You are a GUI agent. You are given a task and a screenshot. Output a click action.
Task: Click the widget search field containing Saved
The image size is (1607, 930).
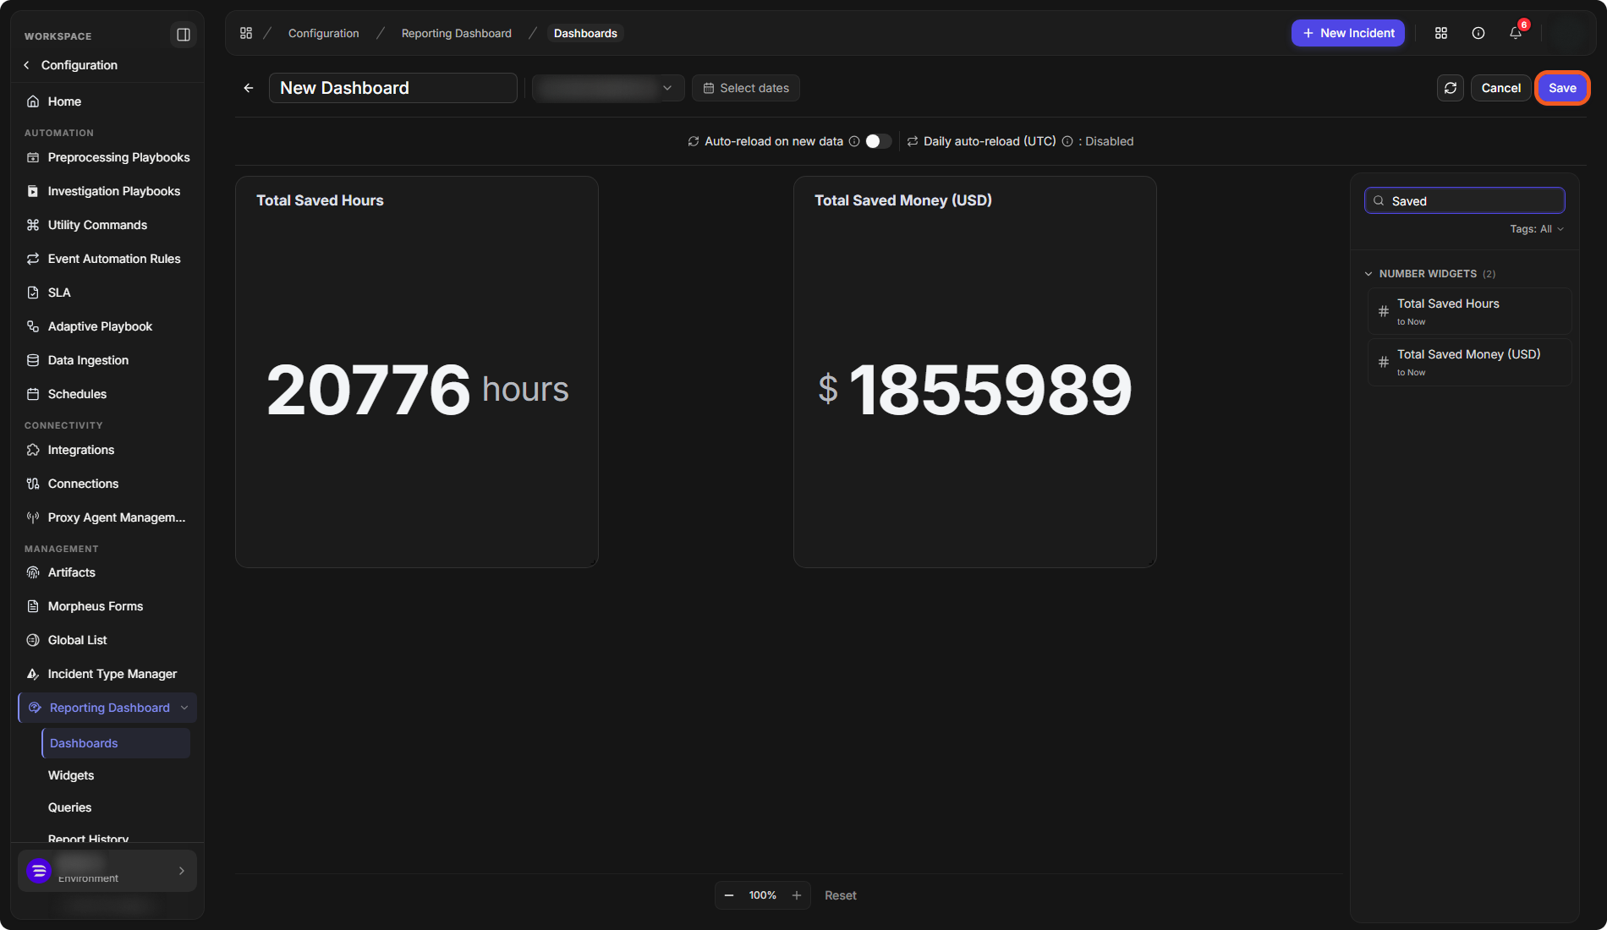tap(1465, 200)
